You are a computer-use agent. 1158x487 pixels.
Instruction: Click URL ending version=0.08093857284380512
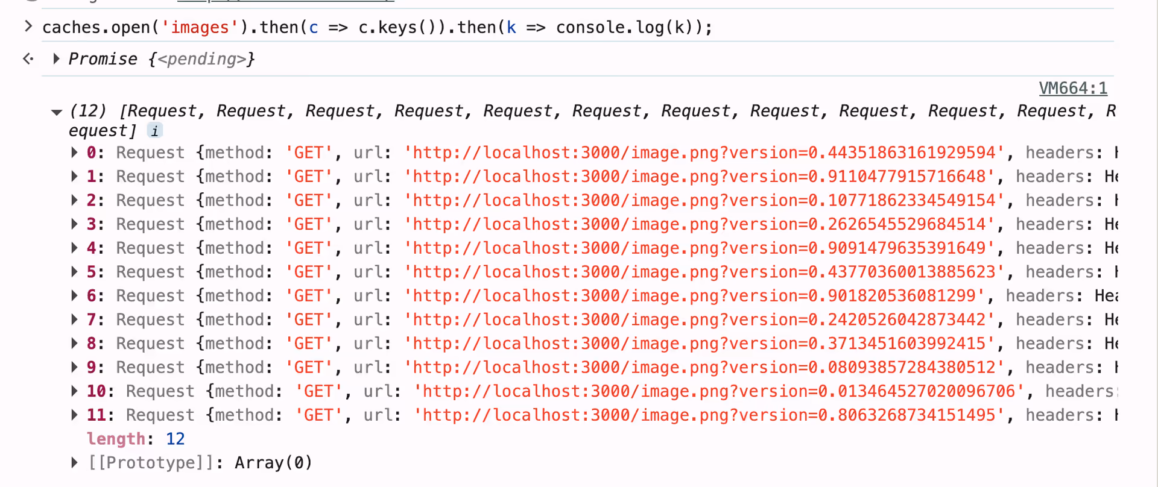[704, 367]
